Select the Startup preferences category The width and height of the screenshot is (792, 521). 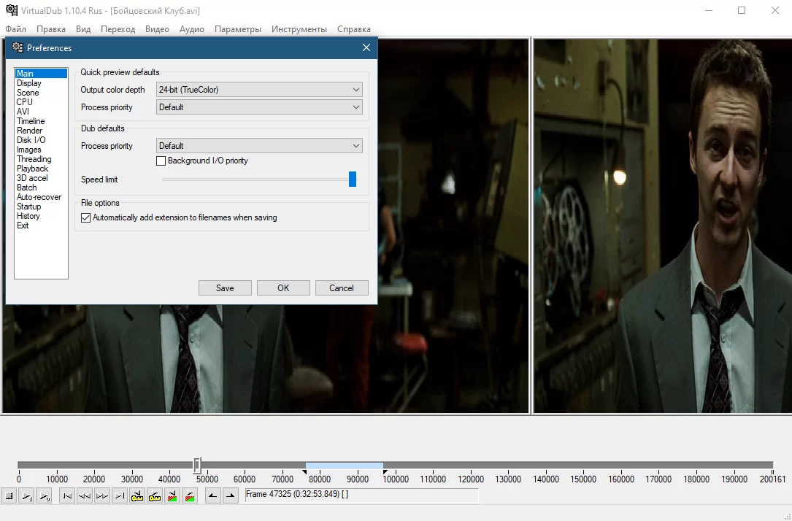click(41, 207)
